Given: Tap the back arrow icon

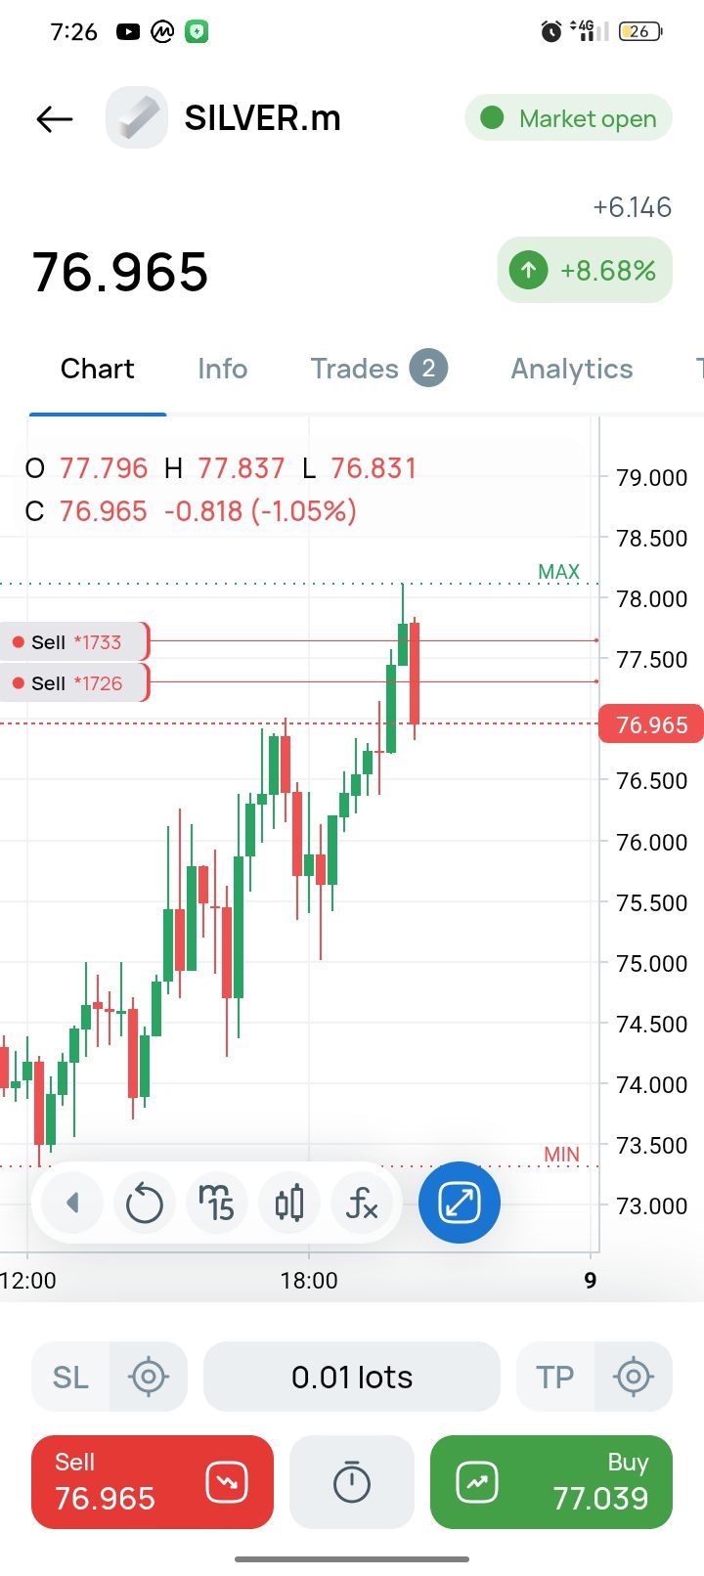Looking at the screenshot, I should (55, 119).
